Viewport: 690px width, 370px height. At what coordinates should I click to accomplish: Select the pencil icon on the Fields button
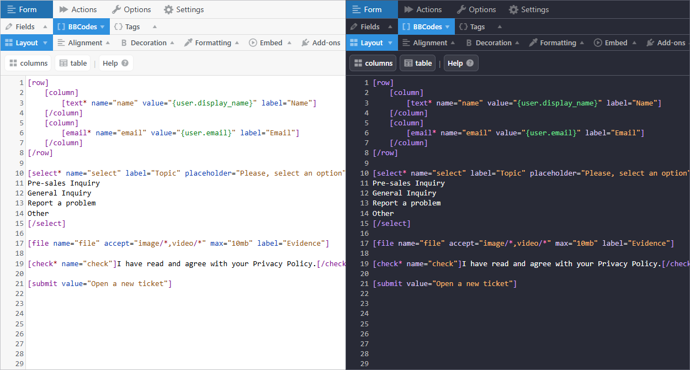(x=10, y=26)
